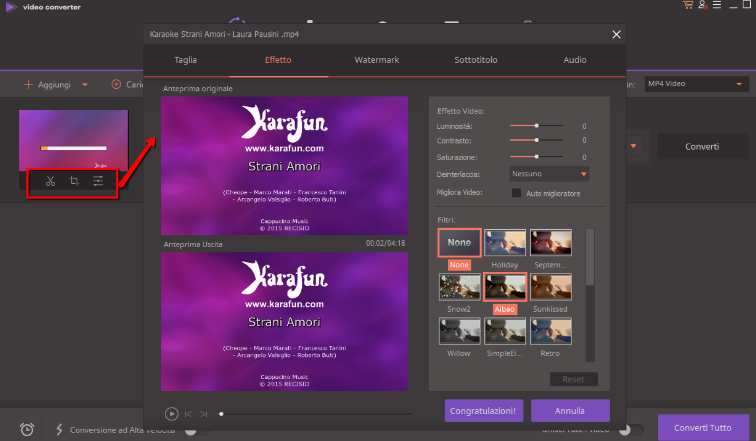
Task: Click the scissors trim icon under video thumbnail
Action: click(50, 181)
